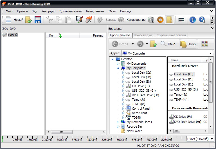The height and width of the screenshot is (149, 216).
Task: Toggle the Папки folders view button
Action: point(189,44)
